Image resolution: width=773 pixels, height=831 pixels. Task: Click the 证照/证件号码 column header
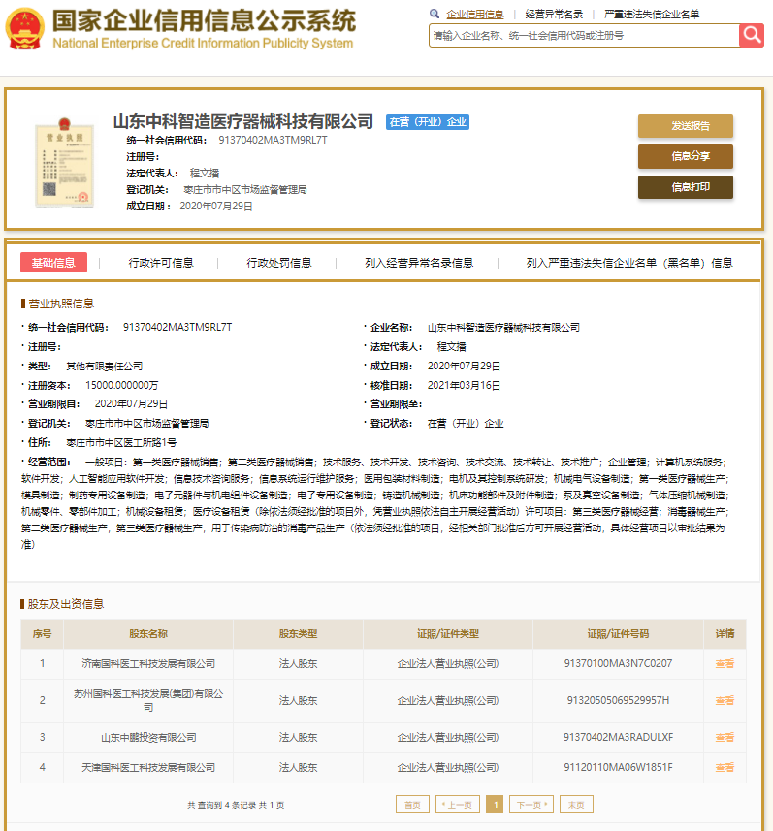pyautogui.click(x=618, y=634)
